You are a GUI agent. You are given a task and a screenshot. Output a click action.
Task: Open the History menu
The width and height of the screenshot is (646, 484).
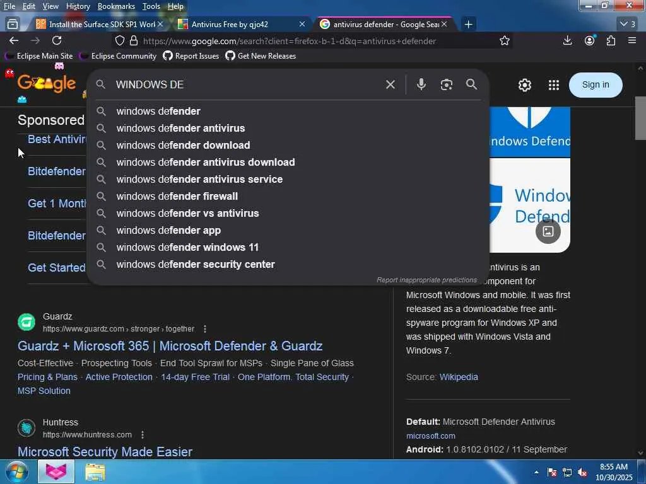(78, 6)
